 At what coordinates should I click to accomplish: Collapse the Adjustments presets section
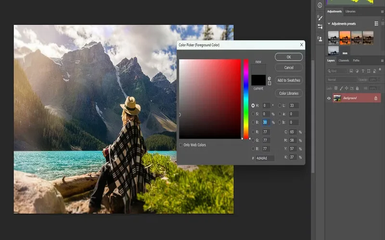coord(329,24)
